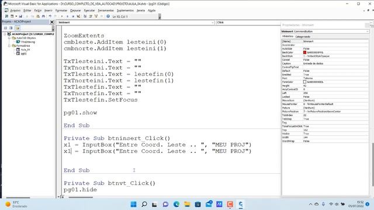374x210 pixels.
Task: Open the Formatar menu
Action: (61, 10)
